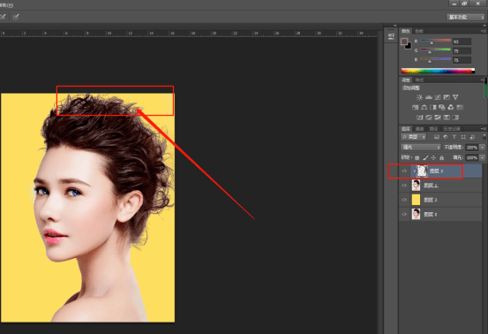Select the yellow 图层 2 layer thumbnail
The height and width of the screenshot is (334, 488).
[x=416, y=200]
